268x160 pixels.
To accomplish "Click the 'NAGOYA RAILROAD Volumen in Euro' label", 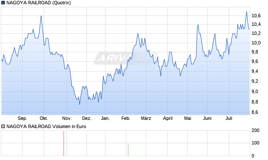I will coord(46,126).
